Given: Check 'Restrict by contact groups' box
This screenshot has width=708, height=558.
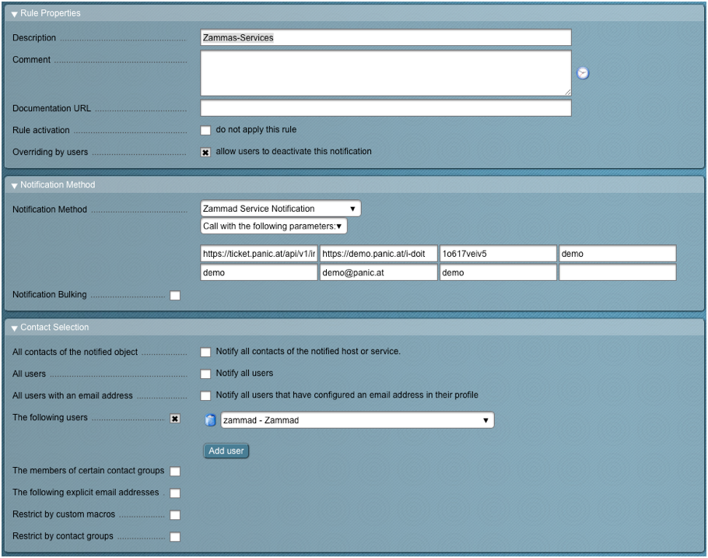Looking at the screenshot, I should pyautogui.click(x=175, y=537).
